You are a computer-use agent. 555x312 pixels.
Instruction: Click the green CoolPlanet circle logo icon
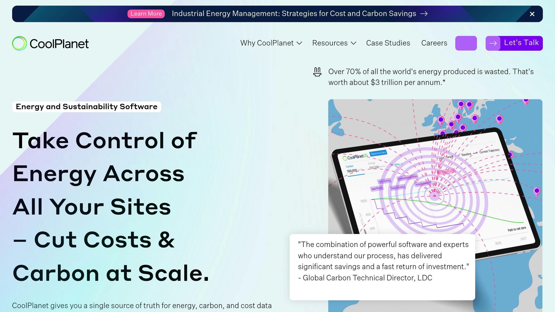click(x=19, y=43)
